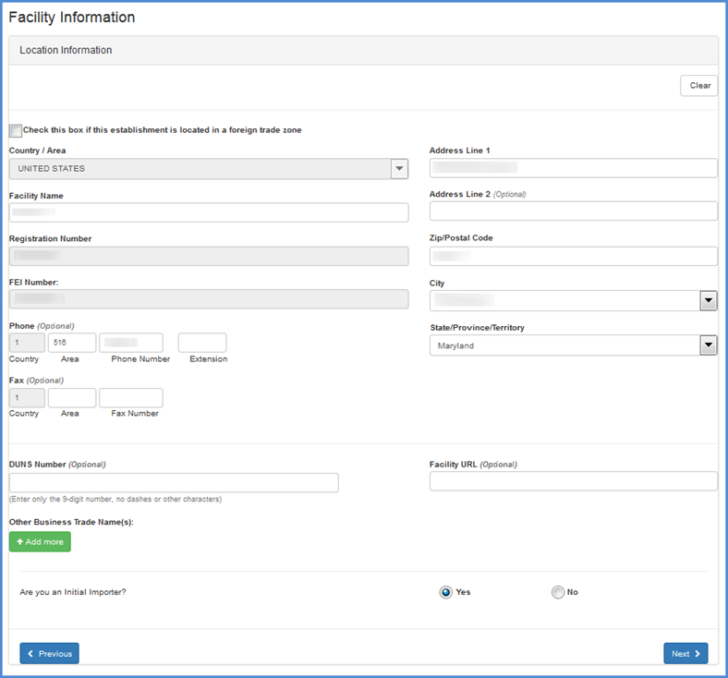Viewport: 728px width, 678px height.
Task: Select the Zip/Postal Code field
Action: pyautogui.click(x=573, y=256)
